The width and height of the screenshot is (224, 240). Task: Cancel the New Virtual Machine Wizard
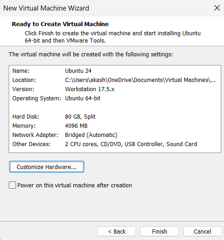(x=202, y=231)
